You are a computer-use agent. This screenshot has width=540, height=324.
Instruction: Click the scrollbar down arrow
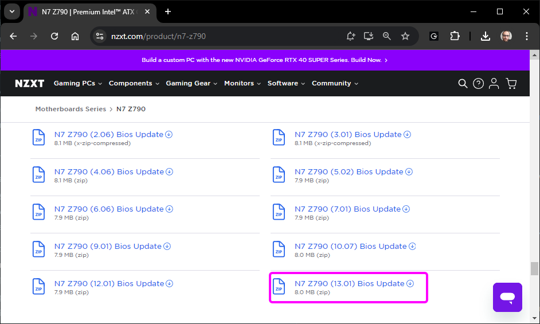pos(534,318)
